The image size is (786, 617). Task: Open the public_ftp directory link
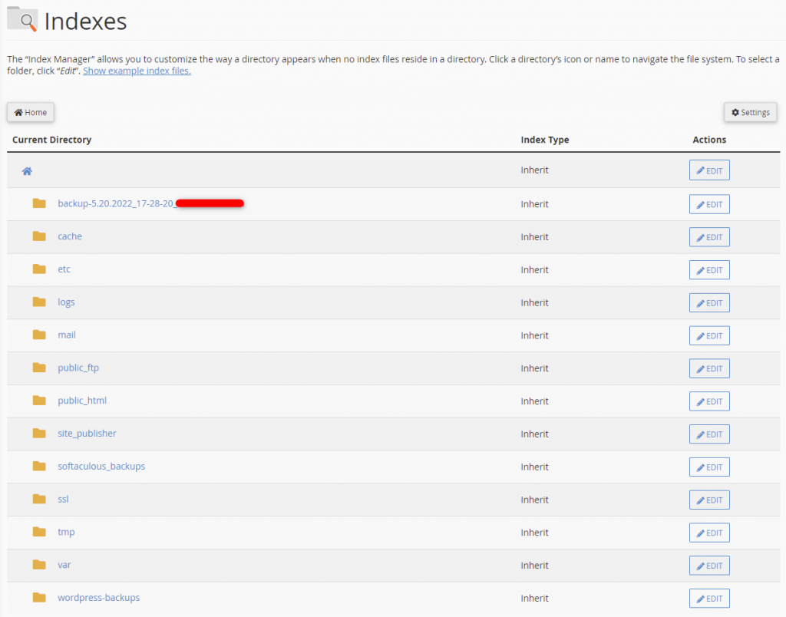tap(78, 368)
